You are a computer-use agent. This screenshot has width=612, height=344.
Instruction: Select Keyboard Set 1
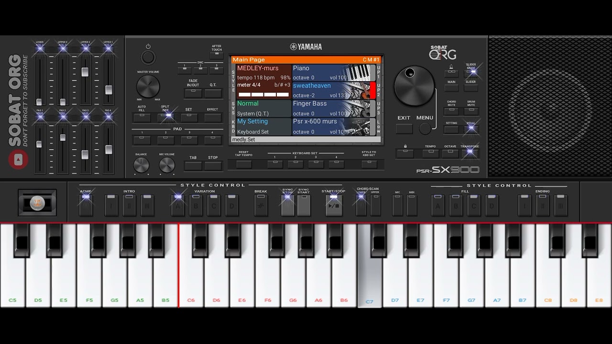275,164
